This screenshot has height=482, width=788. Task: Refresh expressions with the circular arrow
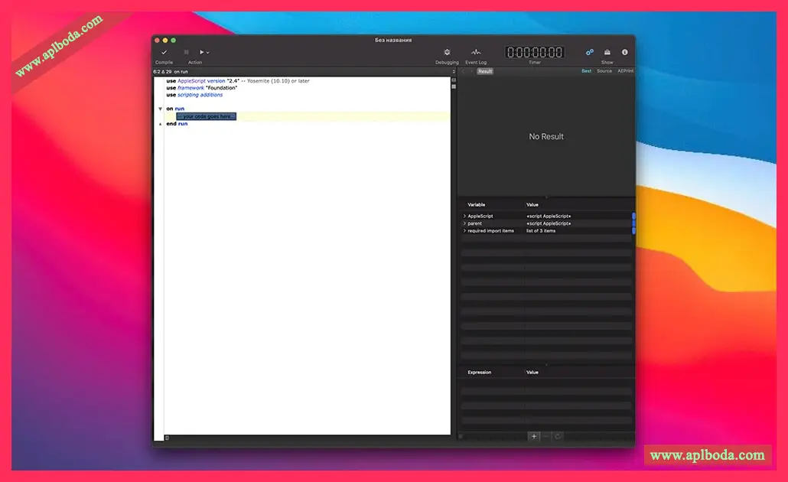tap(557, 437)
